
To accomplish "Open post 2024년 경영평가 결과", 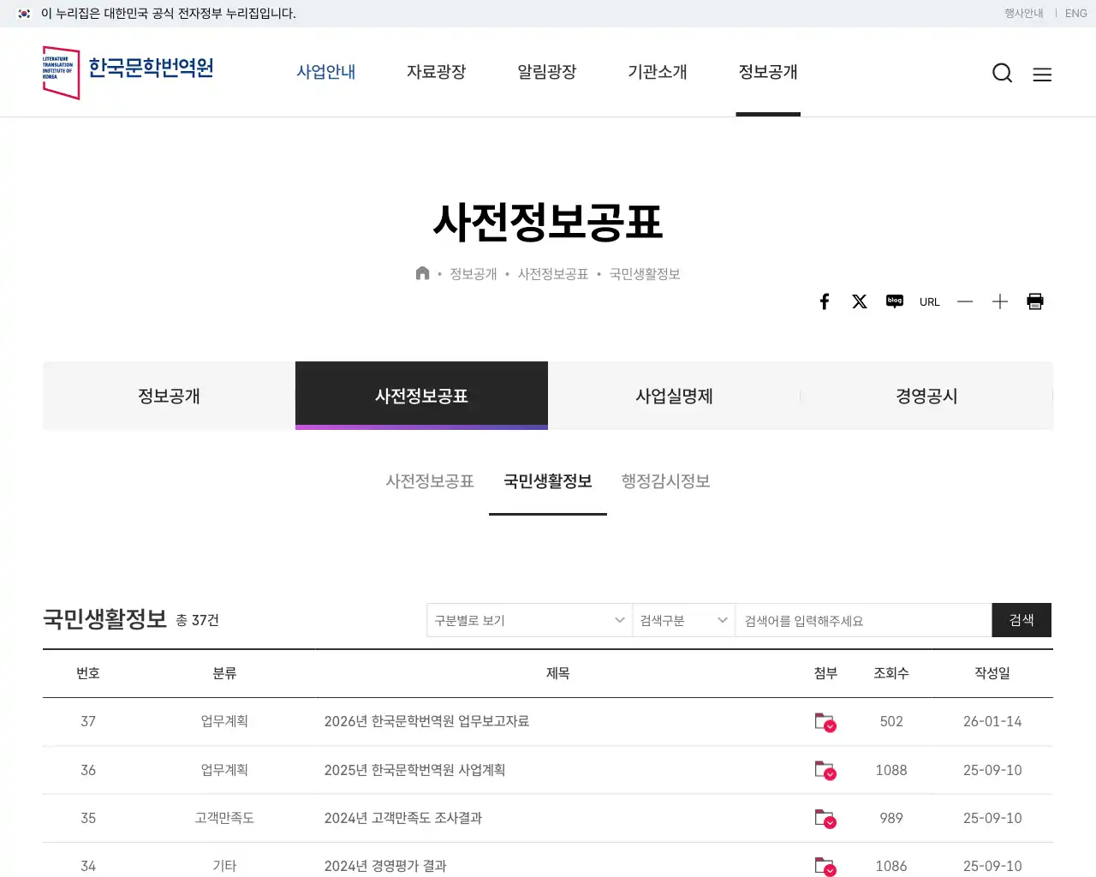I will (x=385, y=866).
